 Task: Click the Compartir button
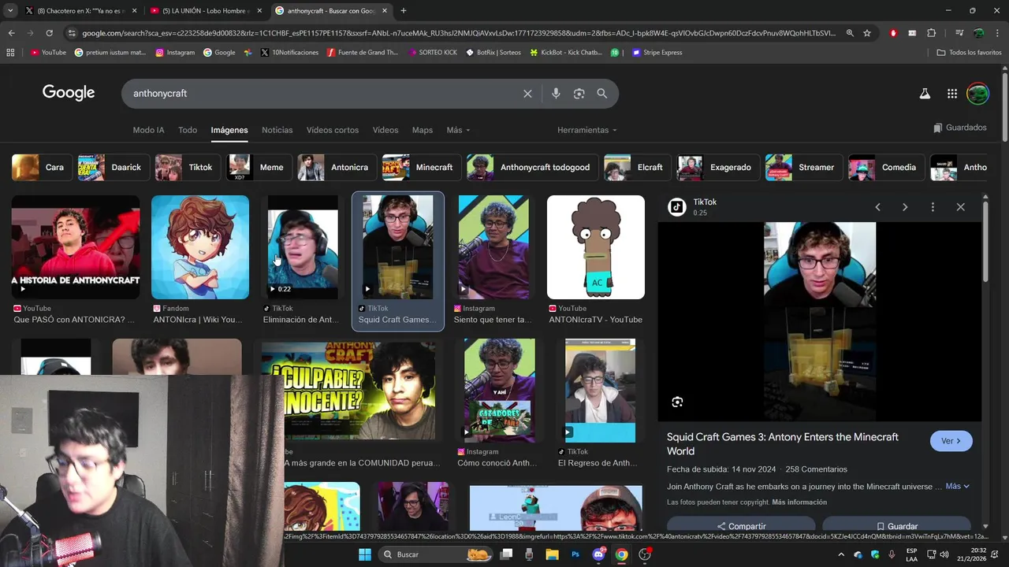(741, 526)
